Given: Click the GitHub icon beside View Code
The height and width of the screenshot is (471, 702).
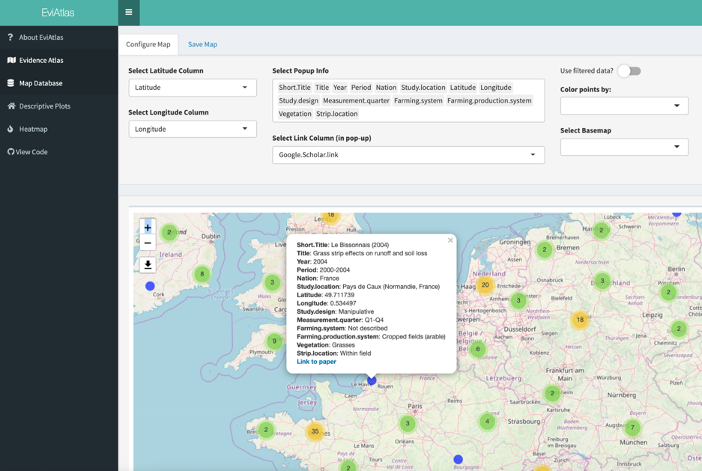Looking at the screenshot, I should pos(10,151).
